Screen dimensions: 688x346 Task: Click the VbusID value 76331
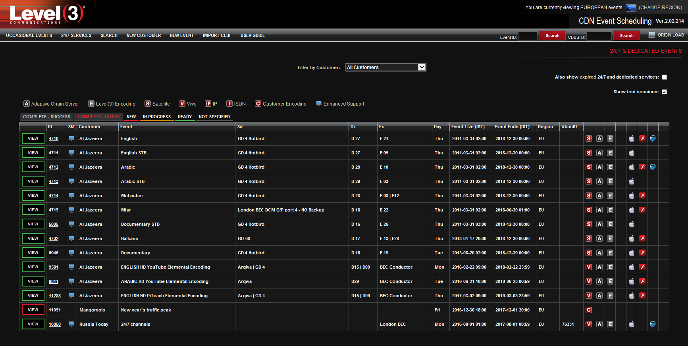[568, 324]
